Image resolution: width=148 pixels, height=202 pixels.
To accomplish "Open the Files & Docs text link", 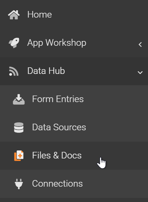I will [x=57, y=156].
